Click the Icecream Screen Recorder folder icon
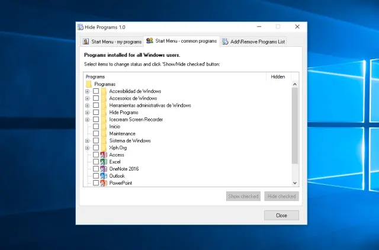This screenshot has width=379, height=250. [104, 120]
